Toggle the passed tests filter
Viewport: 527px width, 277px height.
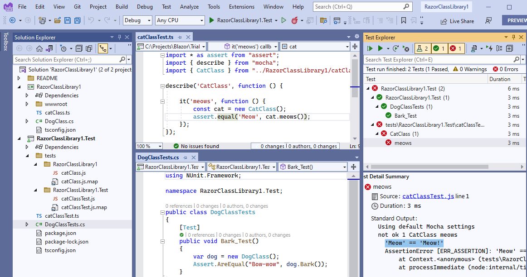(x=438, y=48)
